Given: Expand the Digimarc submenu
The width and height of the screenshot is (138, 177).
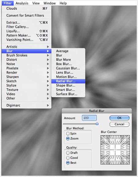Looking at the screenshot, I should coord(27,105).
